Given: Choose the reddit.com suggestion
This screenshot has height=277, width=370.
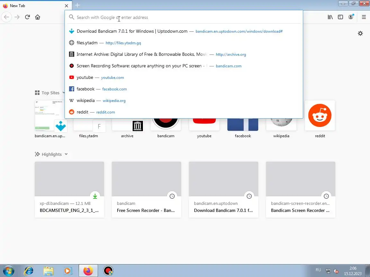Looking at the screenshot, I should click(184, 112).
